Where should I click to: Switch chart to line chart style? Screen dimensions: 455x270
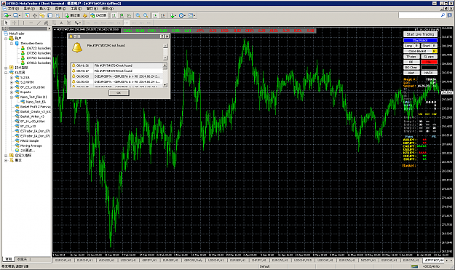point(129,15)
